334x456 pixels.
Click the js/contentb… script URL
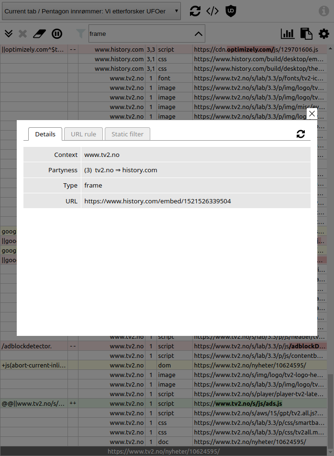[x=259, y=356]
